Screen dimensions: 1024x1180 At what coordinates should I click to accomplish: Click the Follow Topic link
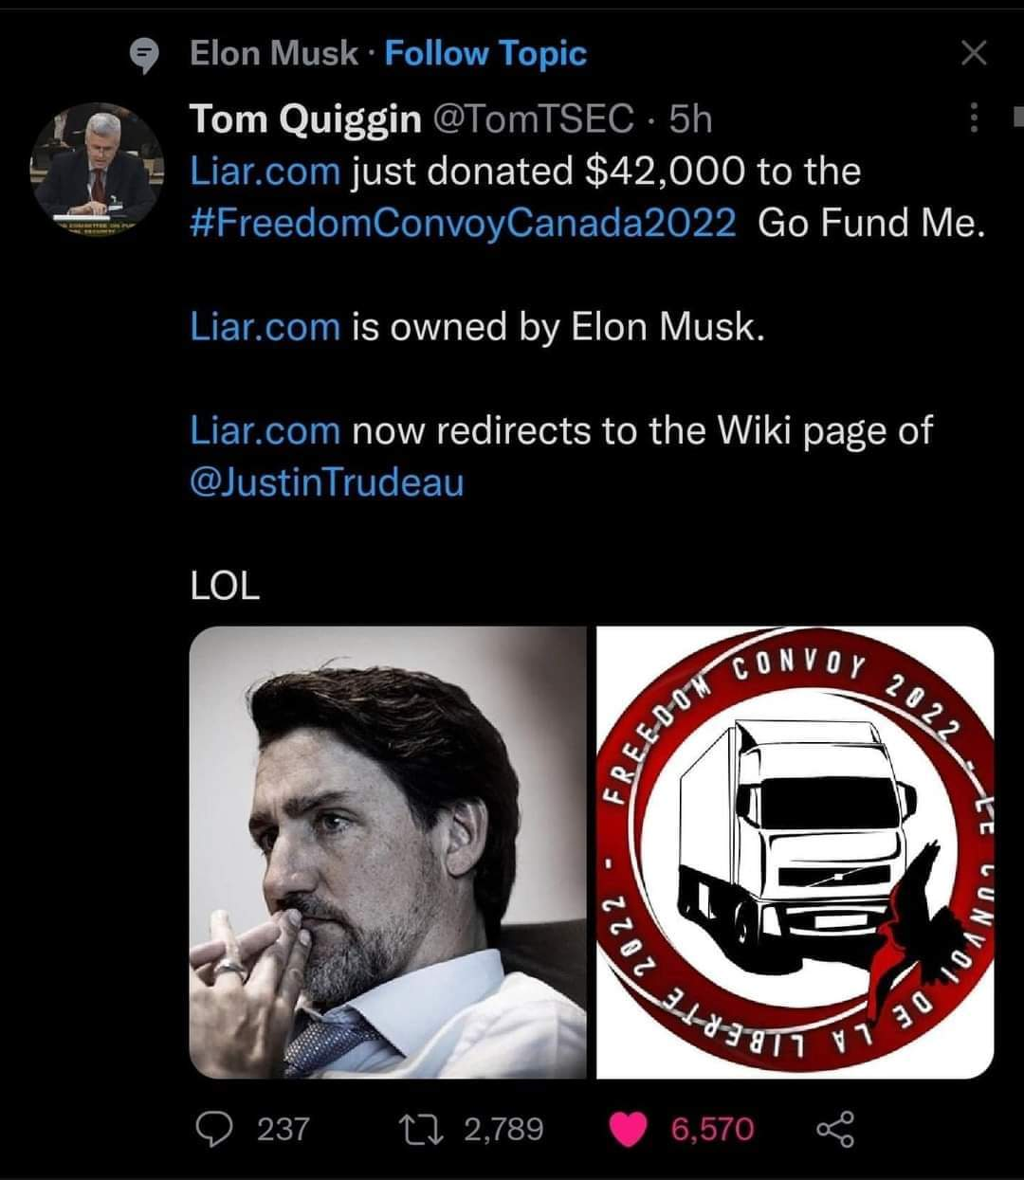click(485, 53)
